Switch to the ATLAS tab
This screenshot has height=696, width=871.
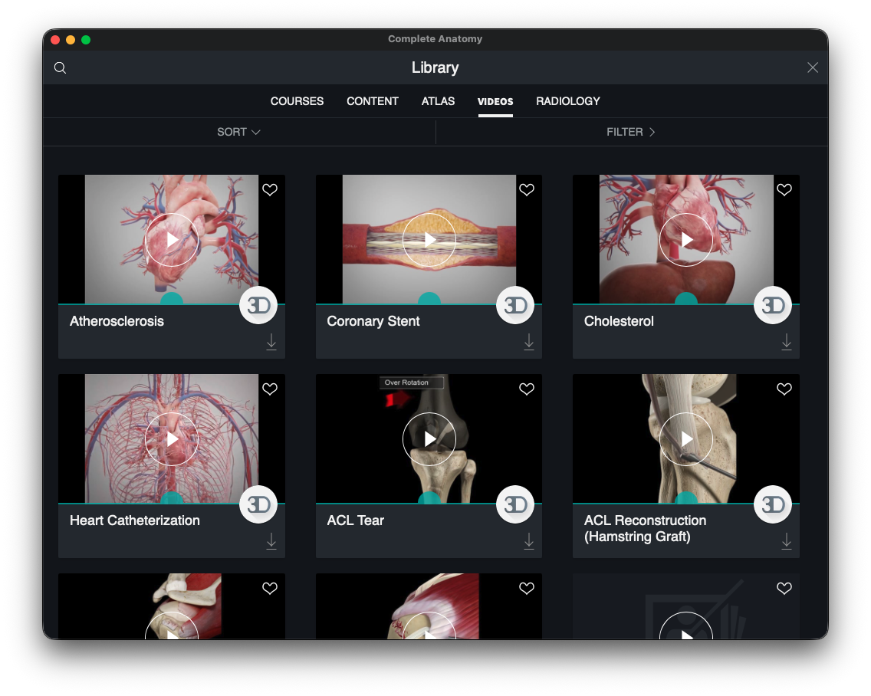[438, 101]
